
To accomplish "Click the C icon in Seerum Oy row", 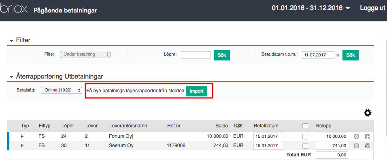I will pos(367,146).
